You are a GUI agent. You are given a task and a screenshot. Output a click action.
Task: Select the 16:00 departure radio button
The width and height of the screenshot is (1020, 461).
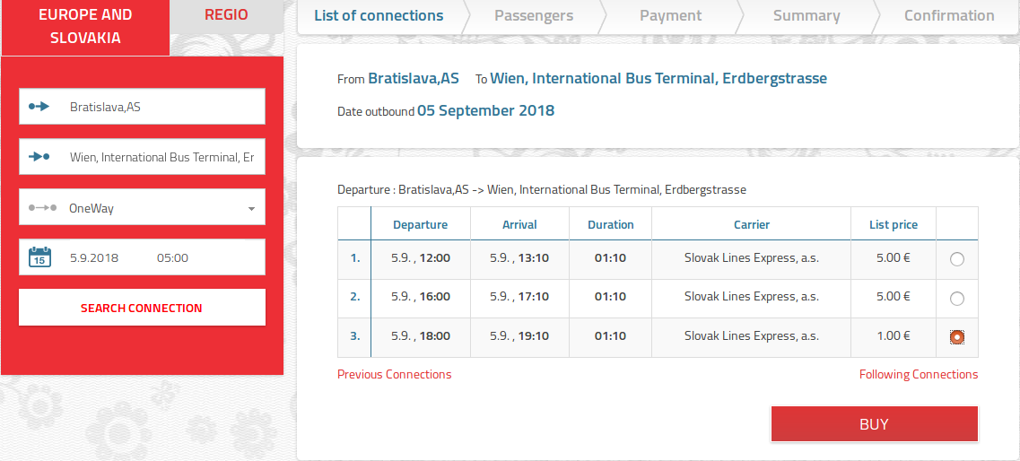point(957,299)
